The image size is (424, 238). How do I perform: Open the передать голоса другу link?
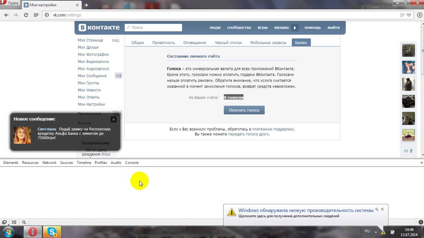[248, 134]
